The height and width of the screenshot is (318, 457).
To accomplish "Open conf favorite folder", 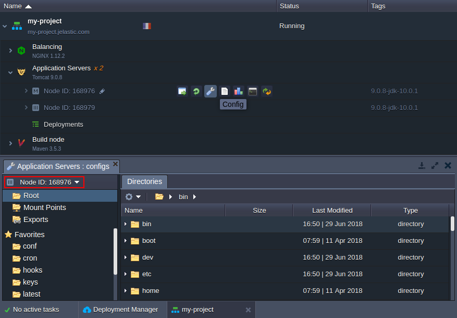I will point(25,246).
